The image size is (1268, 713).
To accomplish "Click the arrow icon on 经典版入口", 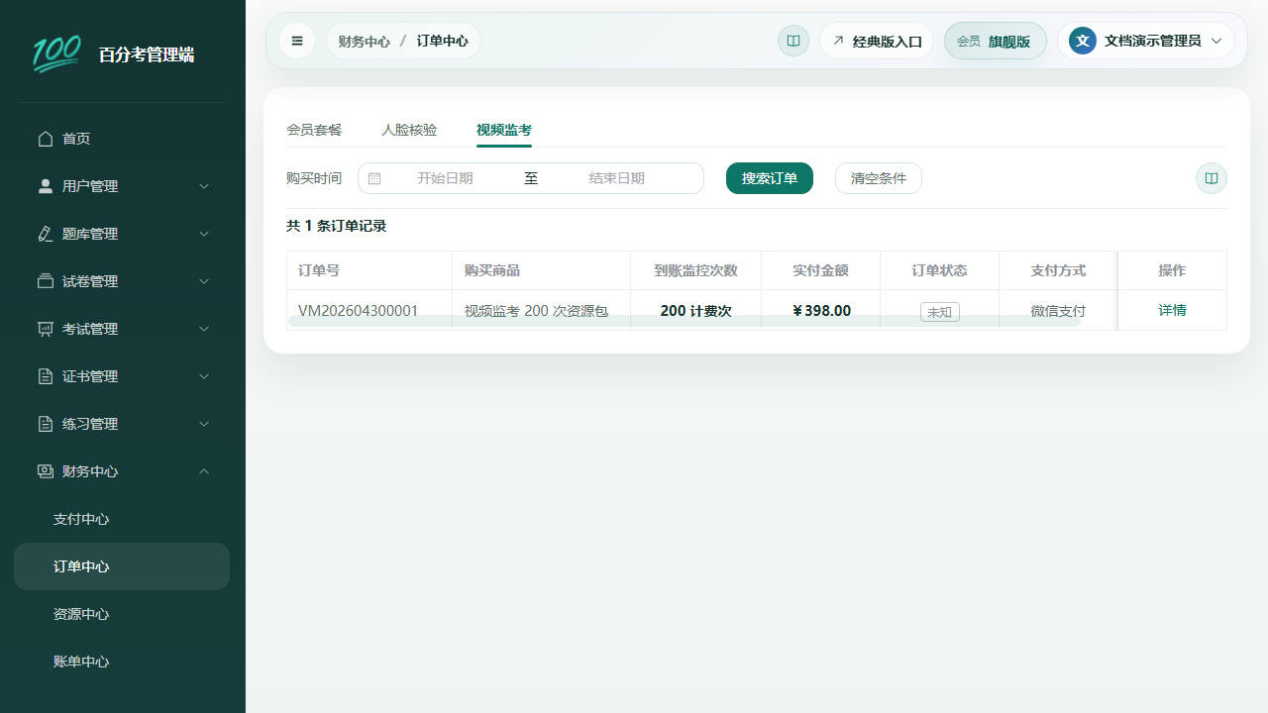I will [x=838, y=41].
